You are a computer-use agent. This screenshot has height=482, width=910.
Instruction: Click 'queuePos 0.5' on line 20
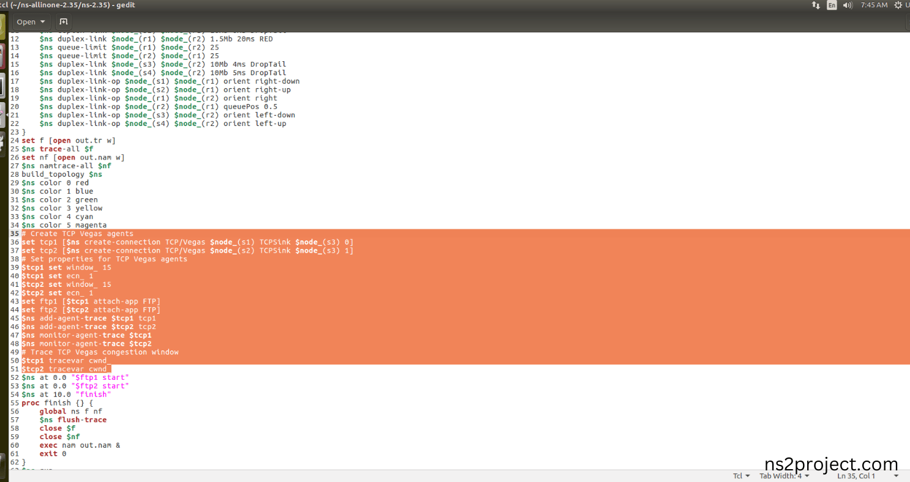tap(250, 106)
